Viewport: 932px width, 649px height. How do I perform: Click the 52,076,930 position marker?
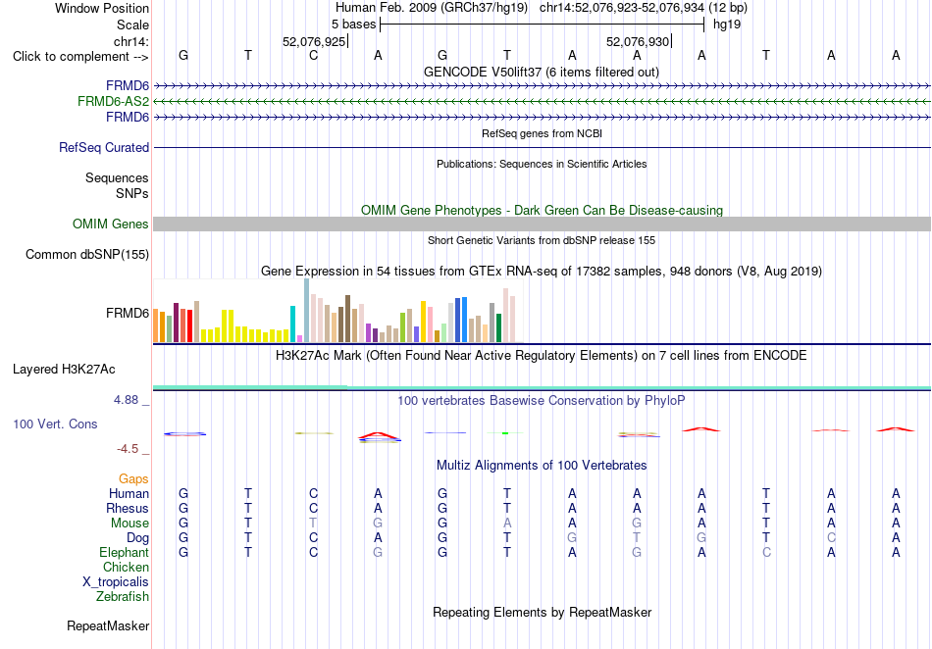pyautogui.click(x=638, y=41)
